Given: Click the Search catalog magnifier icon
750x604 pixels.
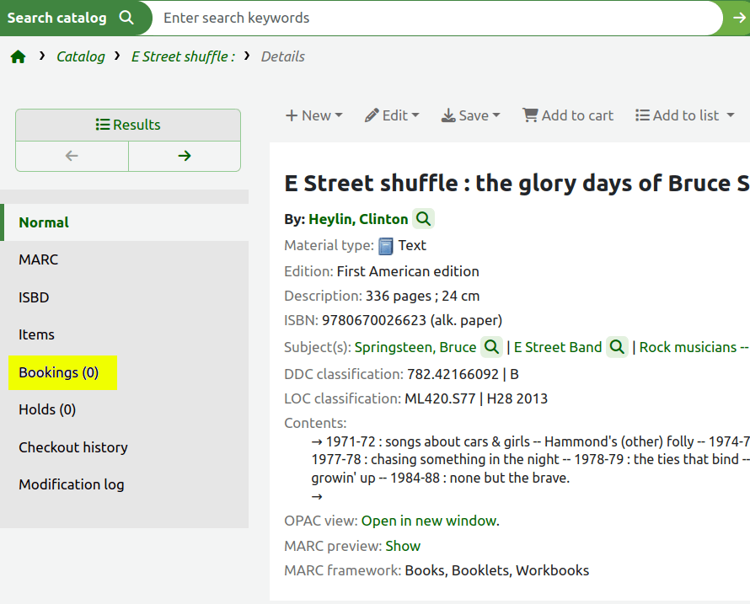Looking at the screenshot, I should (126, 18).
